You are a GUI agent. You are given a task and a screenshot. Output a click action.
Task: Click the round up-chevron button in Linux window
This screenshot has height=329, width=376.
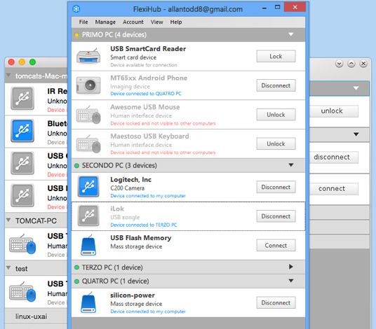coord(351,64)
